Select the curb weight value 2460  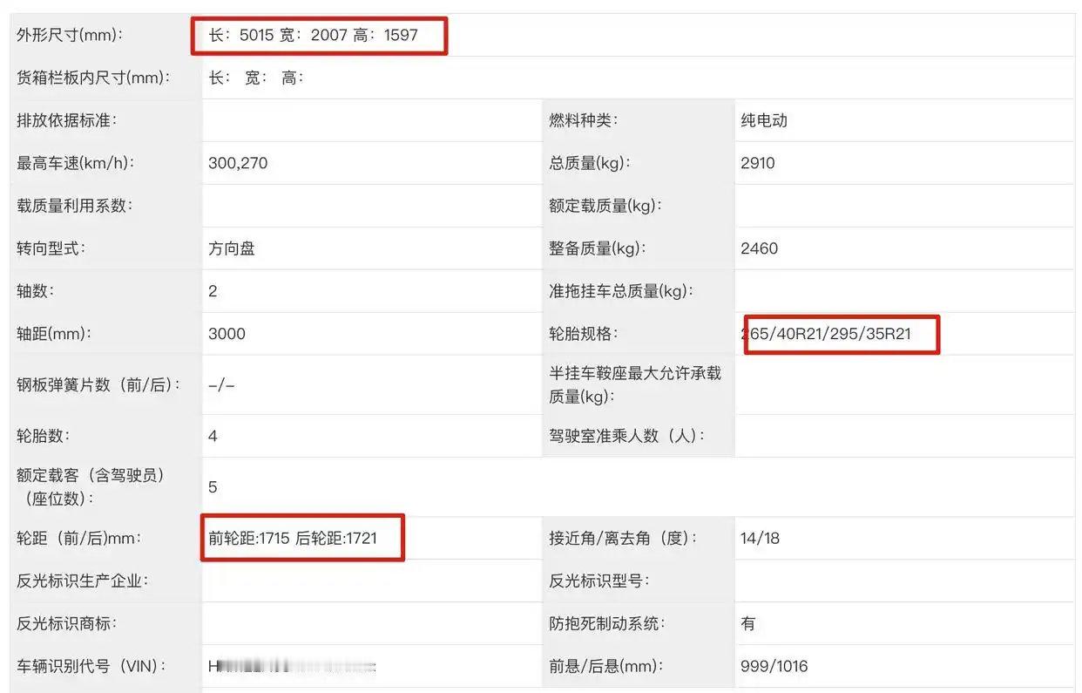coord(756,248)
